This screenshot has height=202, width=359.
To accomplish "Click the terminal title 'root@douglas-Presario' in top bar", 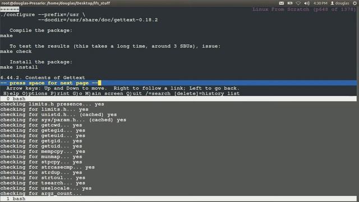I will click(56, 3).
